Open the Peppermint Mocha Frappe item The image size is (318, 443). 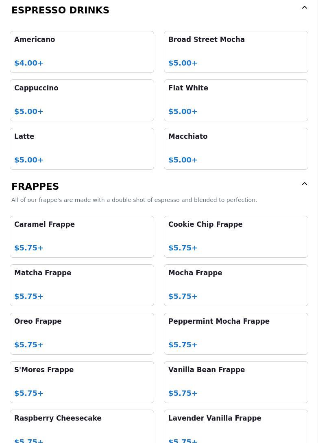click(236, 333)
